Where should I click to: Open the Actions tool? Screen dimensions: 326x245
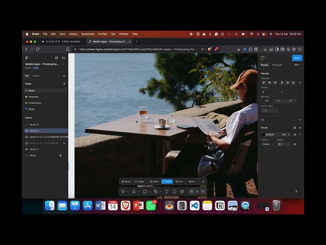182,191
